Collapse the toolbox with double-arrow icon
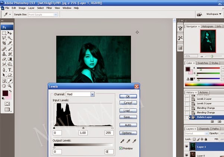 [x=2, y=21]
